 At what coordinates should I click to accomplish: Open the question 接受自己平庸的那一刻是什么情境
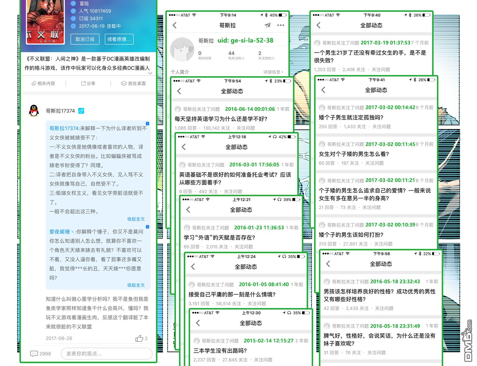tap(232, 294)
